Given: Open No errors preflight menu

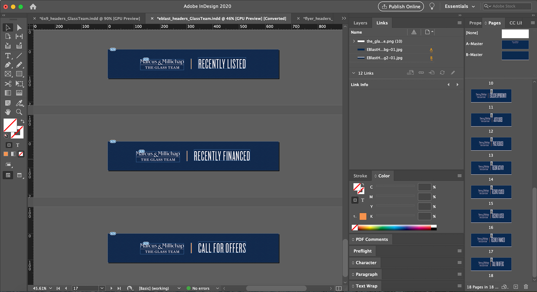Looking at the screenshot, I should click(217, 288).
